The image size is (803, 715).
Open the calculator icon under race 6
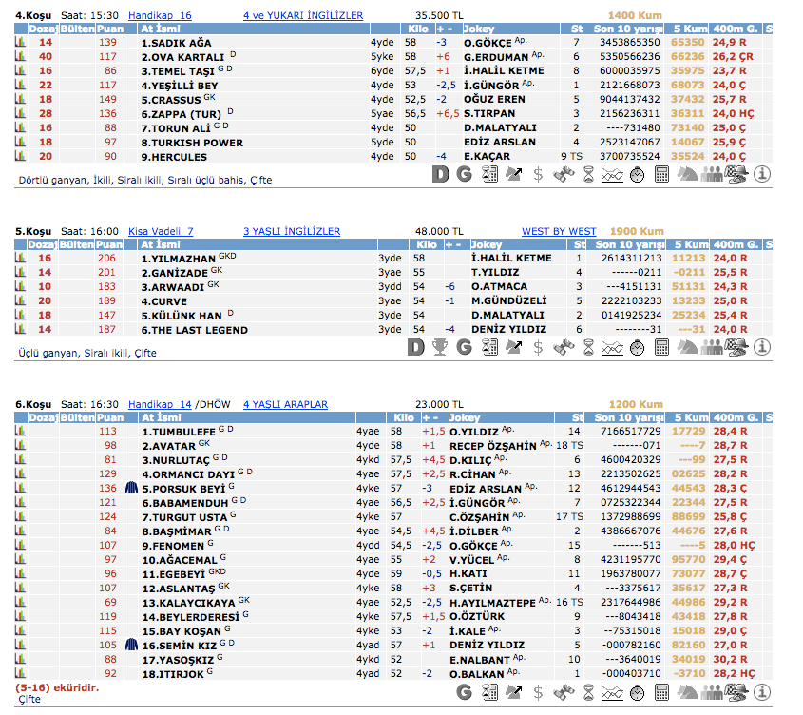pyautogui.click(x=662, y=693)
